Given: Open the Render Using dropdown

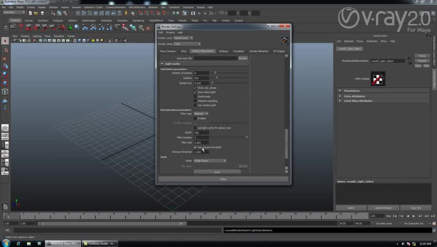Looking at the screenshot, I should point(187,44).
